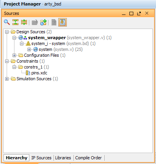Click the Search magnifier icon in Sources toolbar
Viewport: 156px width, 164px height.
click(x=7, y=22)
